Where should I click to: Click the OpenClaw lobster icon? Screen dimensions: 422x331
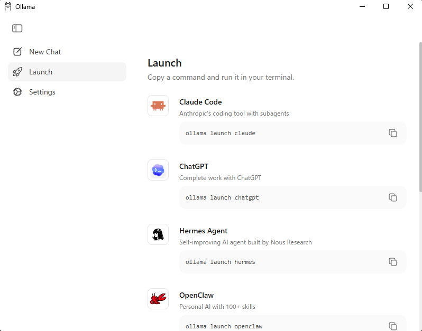[x=158, y=299]
